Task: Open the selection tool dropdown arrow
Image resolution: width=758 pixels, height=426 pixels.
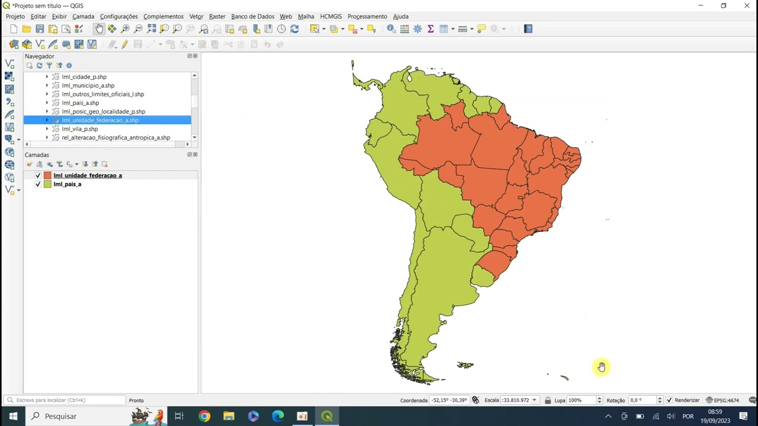Action: (323, 29)
